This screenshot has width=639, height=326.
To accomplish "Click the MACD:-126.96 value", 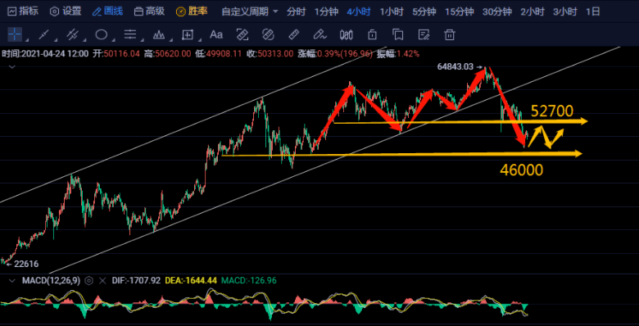I will tap(249, 280).
